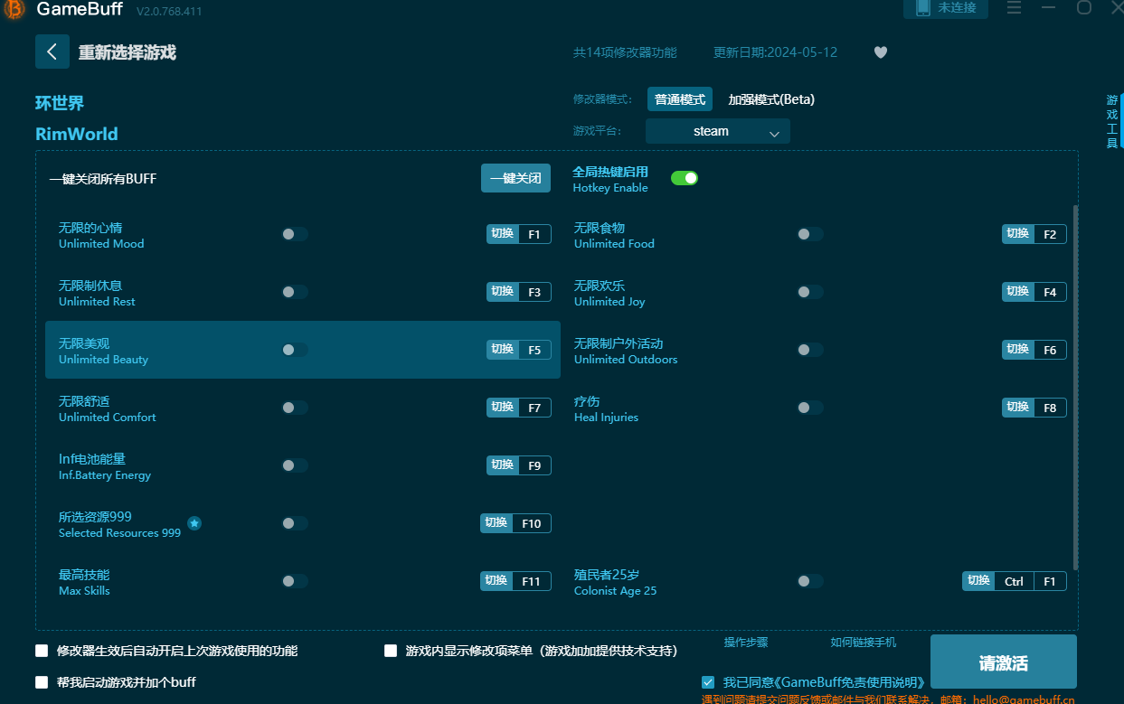Enable Unlimited Rest switch

click(x=295, y=292)
